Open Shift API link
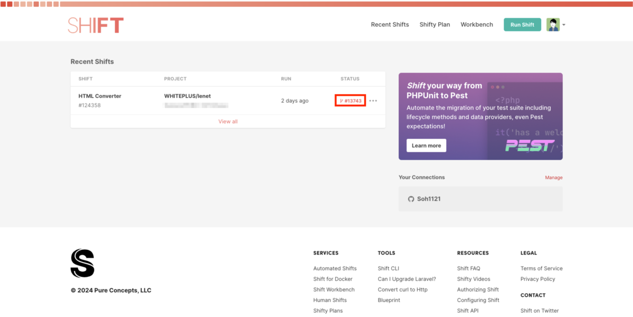This screenshot has width=633, height=317. click(x=467, y=311)
